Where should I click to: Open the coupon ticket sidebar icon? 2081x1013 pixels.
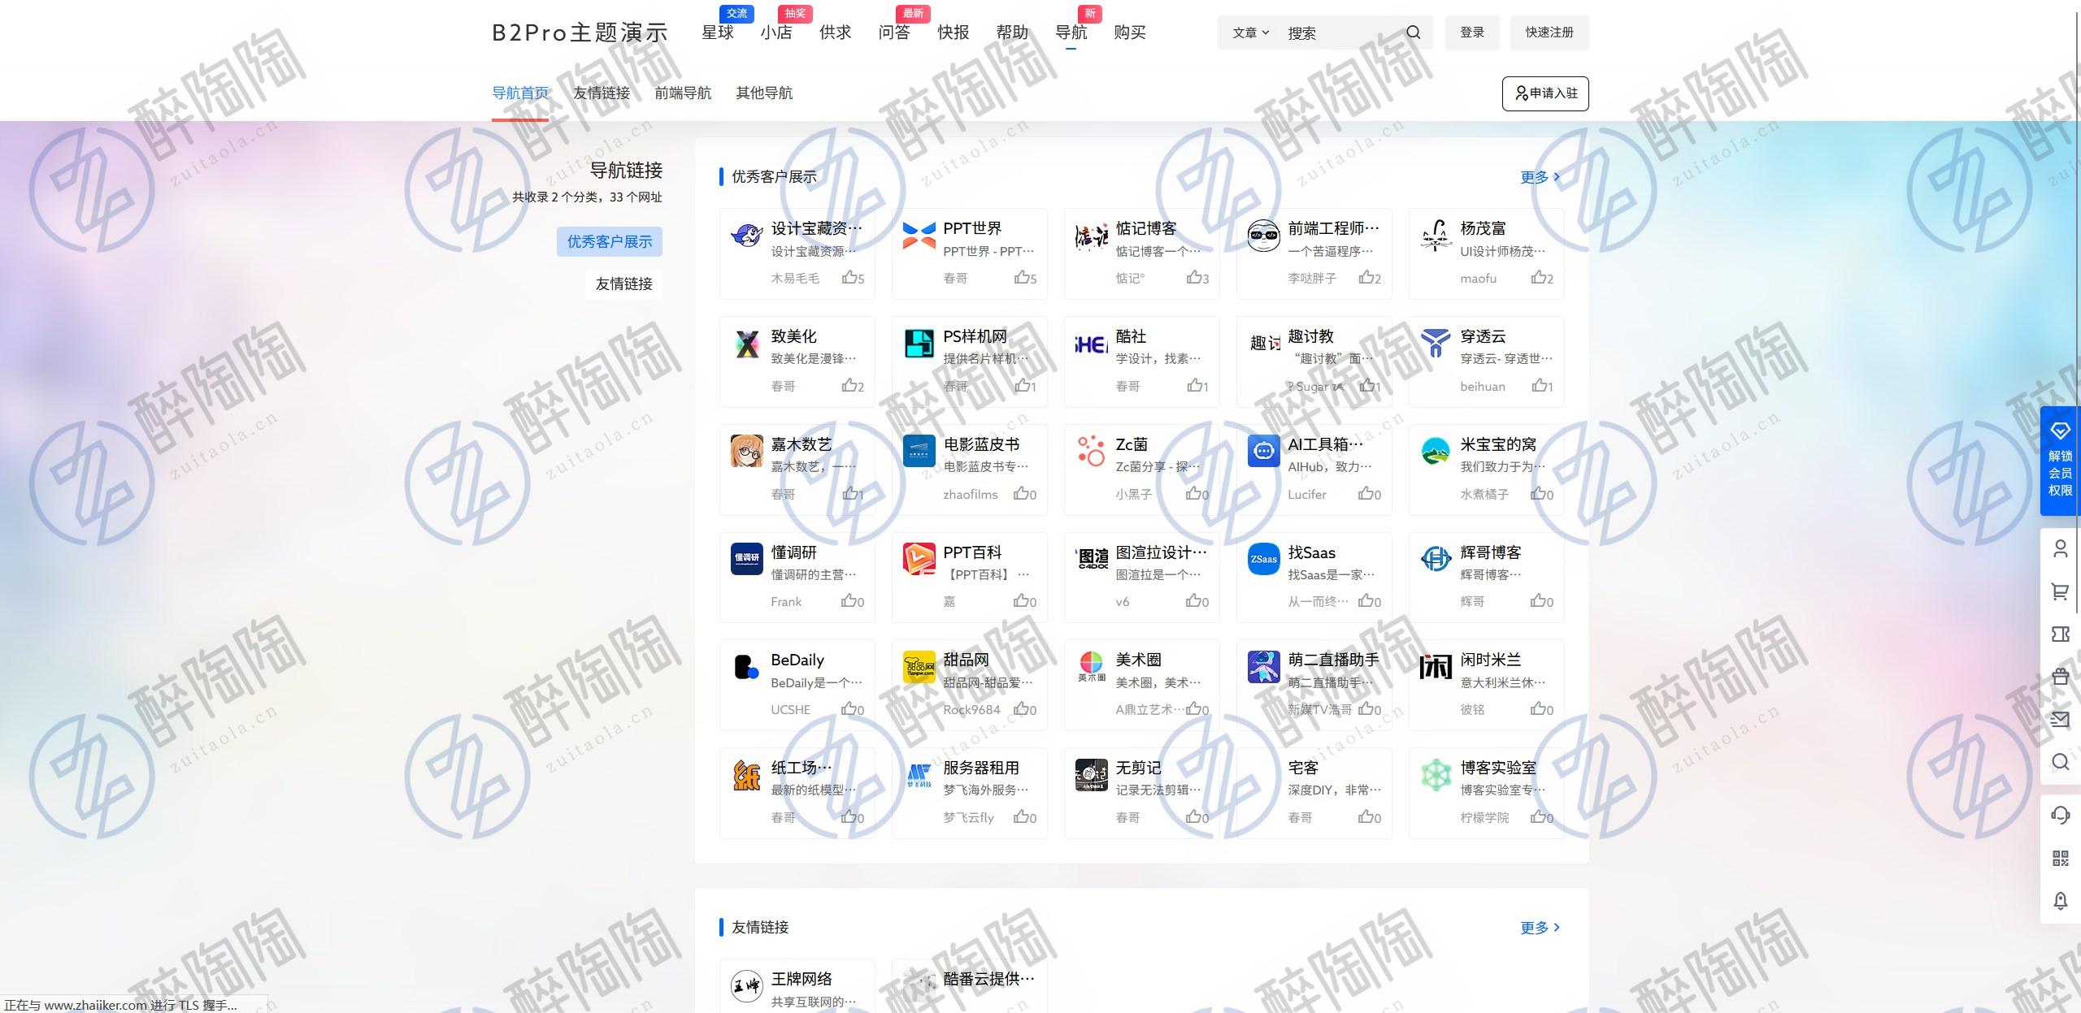pyautogui.click(x=2060, y=634)
